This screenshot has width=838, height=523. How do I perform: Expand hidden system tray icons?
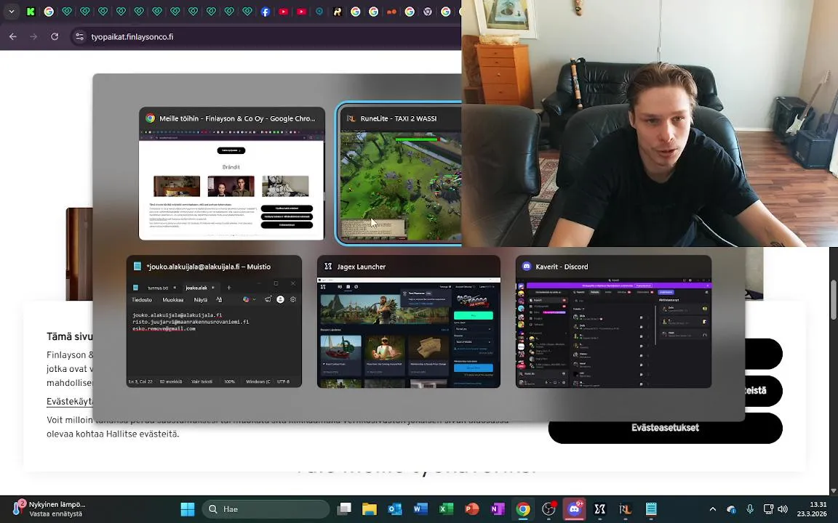coord(712,509)
